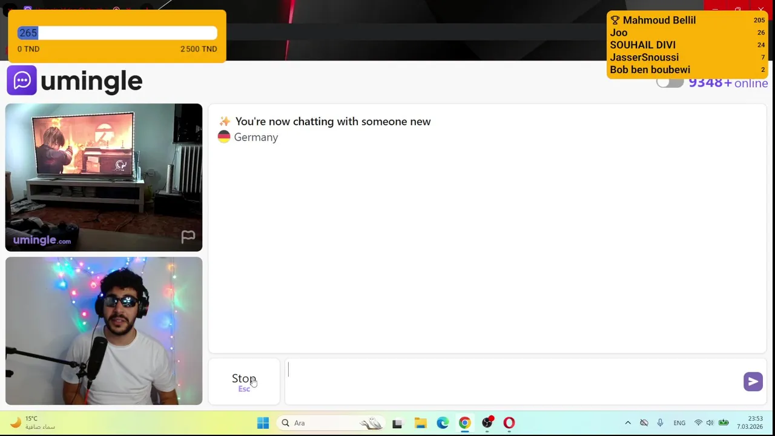
Task: Click the '0 TND' start label
Action: coord(28,49)
